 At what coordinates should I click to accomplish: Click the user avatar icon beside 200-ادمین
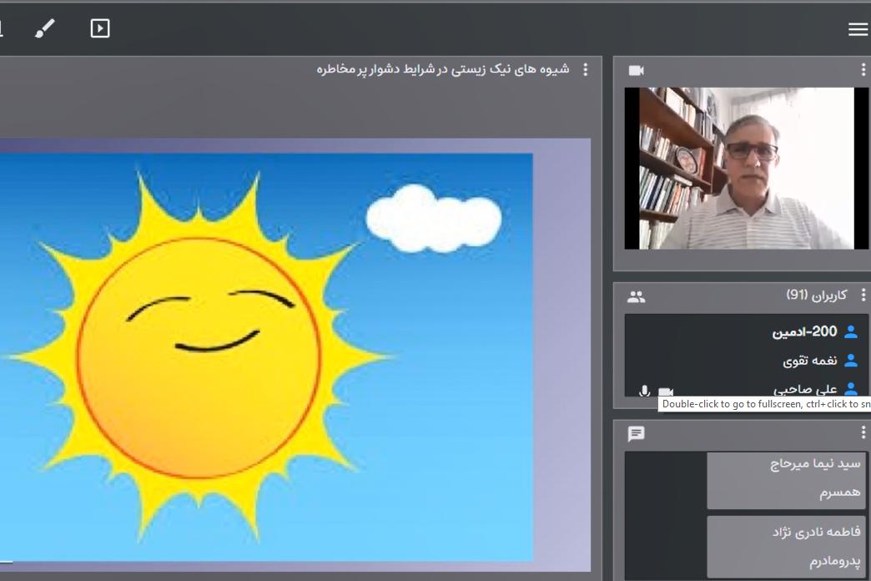pos(851,332)
